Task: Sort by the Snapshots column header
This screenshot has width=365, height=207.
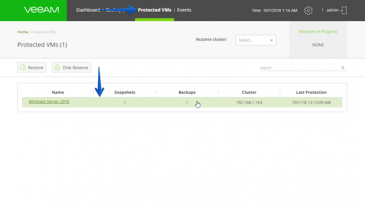Action: (125, 92)
